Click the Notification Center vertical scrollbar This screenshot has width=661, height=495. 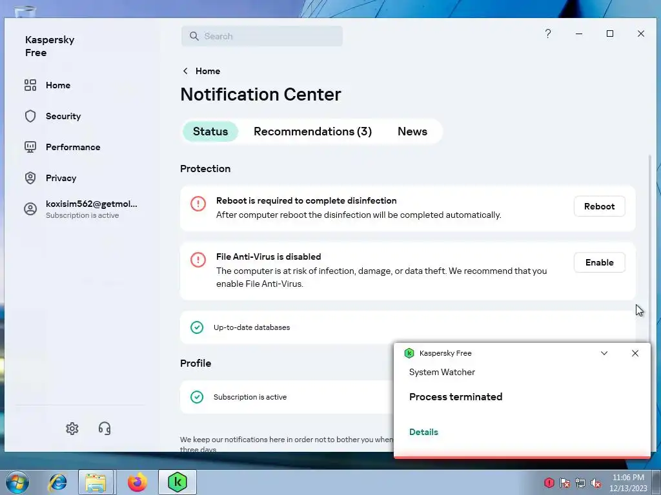pyautogui.click(x=649, y=248)
